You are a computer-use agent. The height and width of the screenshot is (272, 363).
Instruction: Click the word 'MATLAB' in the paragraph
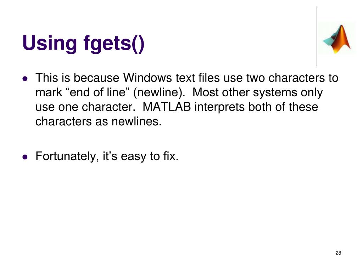[167, 107]
